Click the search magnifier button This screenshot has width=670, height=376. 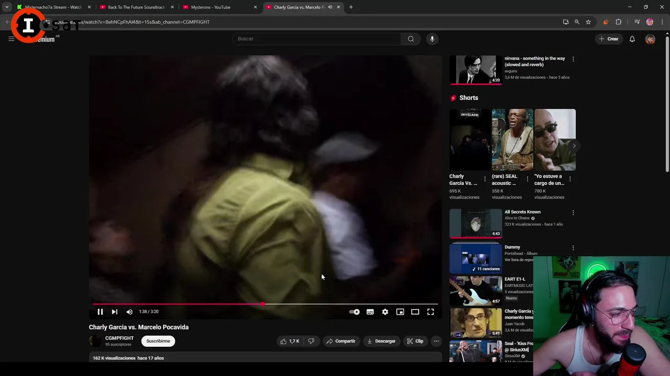tap(411, 39)
